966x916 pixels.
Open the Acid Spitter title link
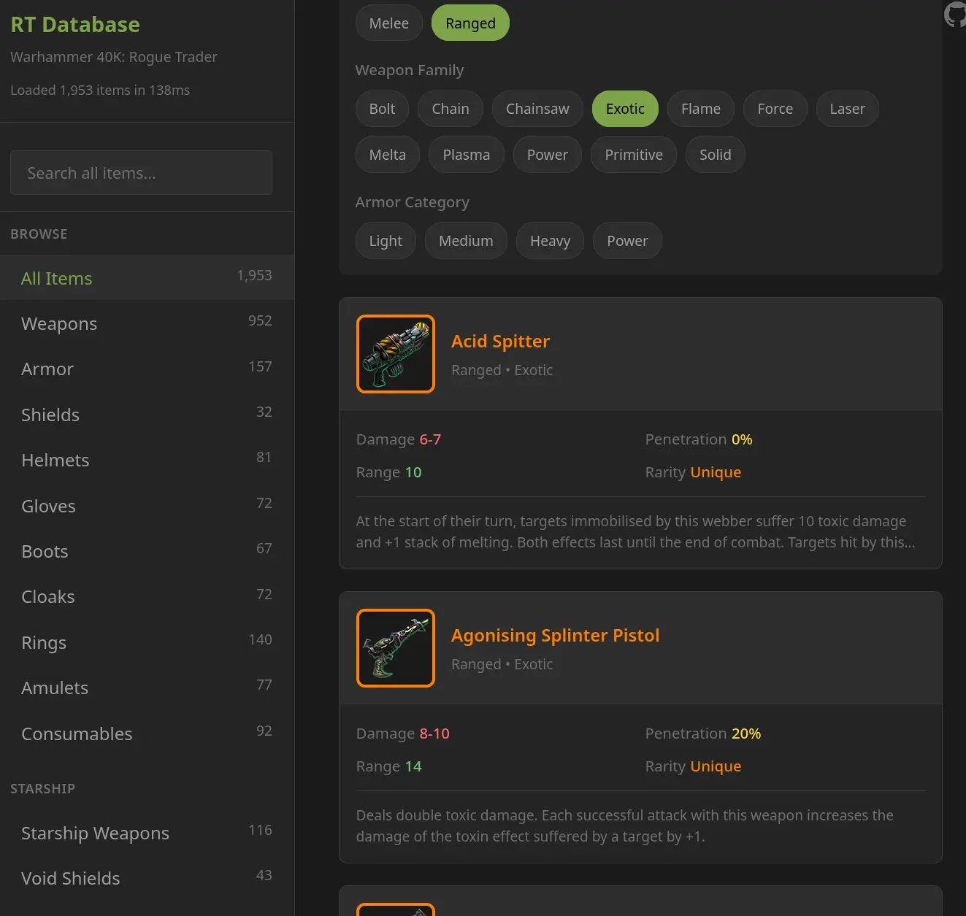(x=500, y=342)
